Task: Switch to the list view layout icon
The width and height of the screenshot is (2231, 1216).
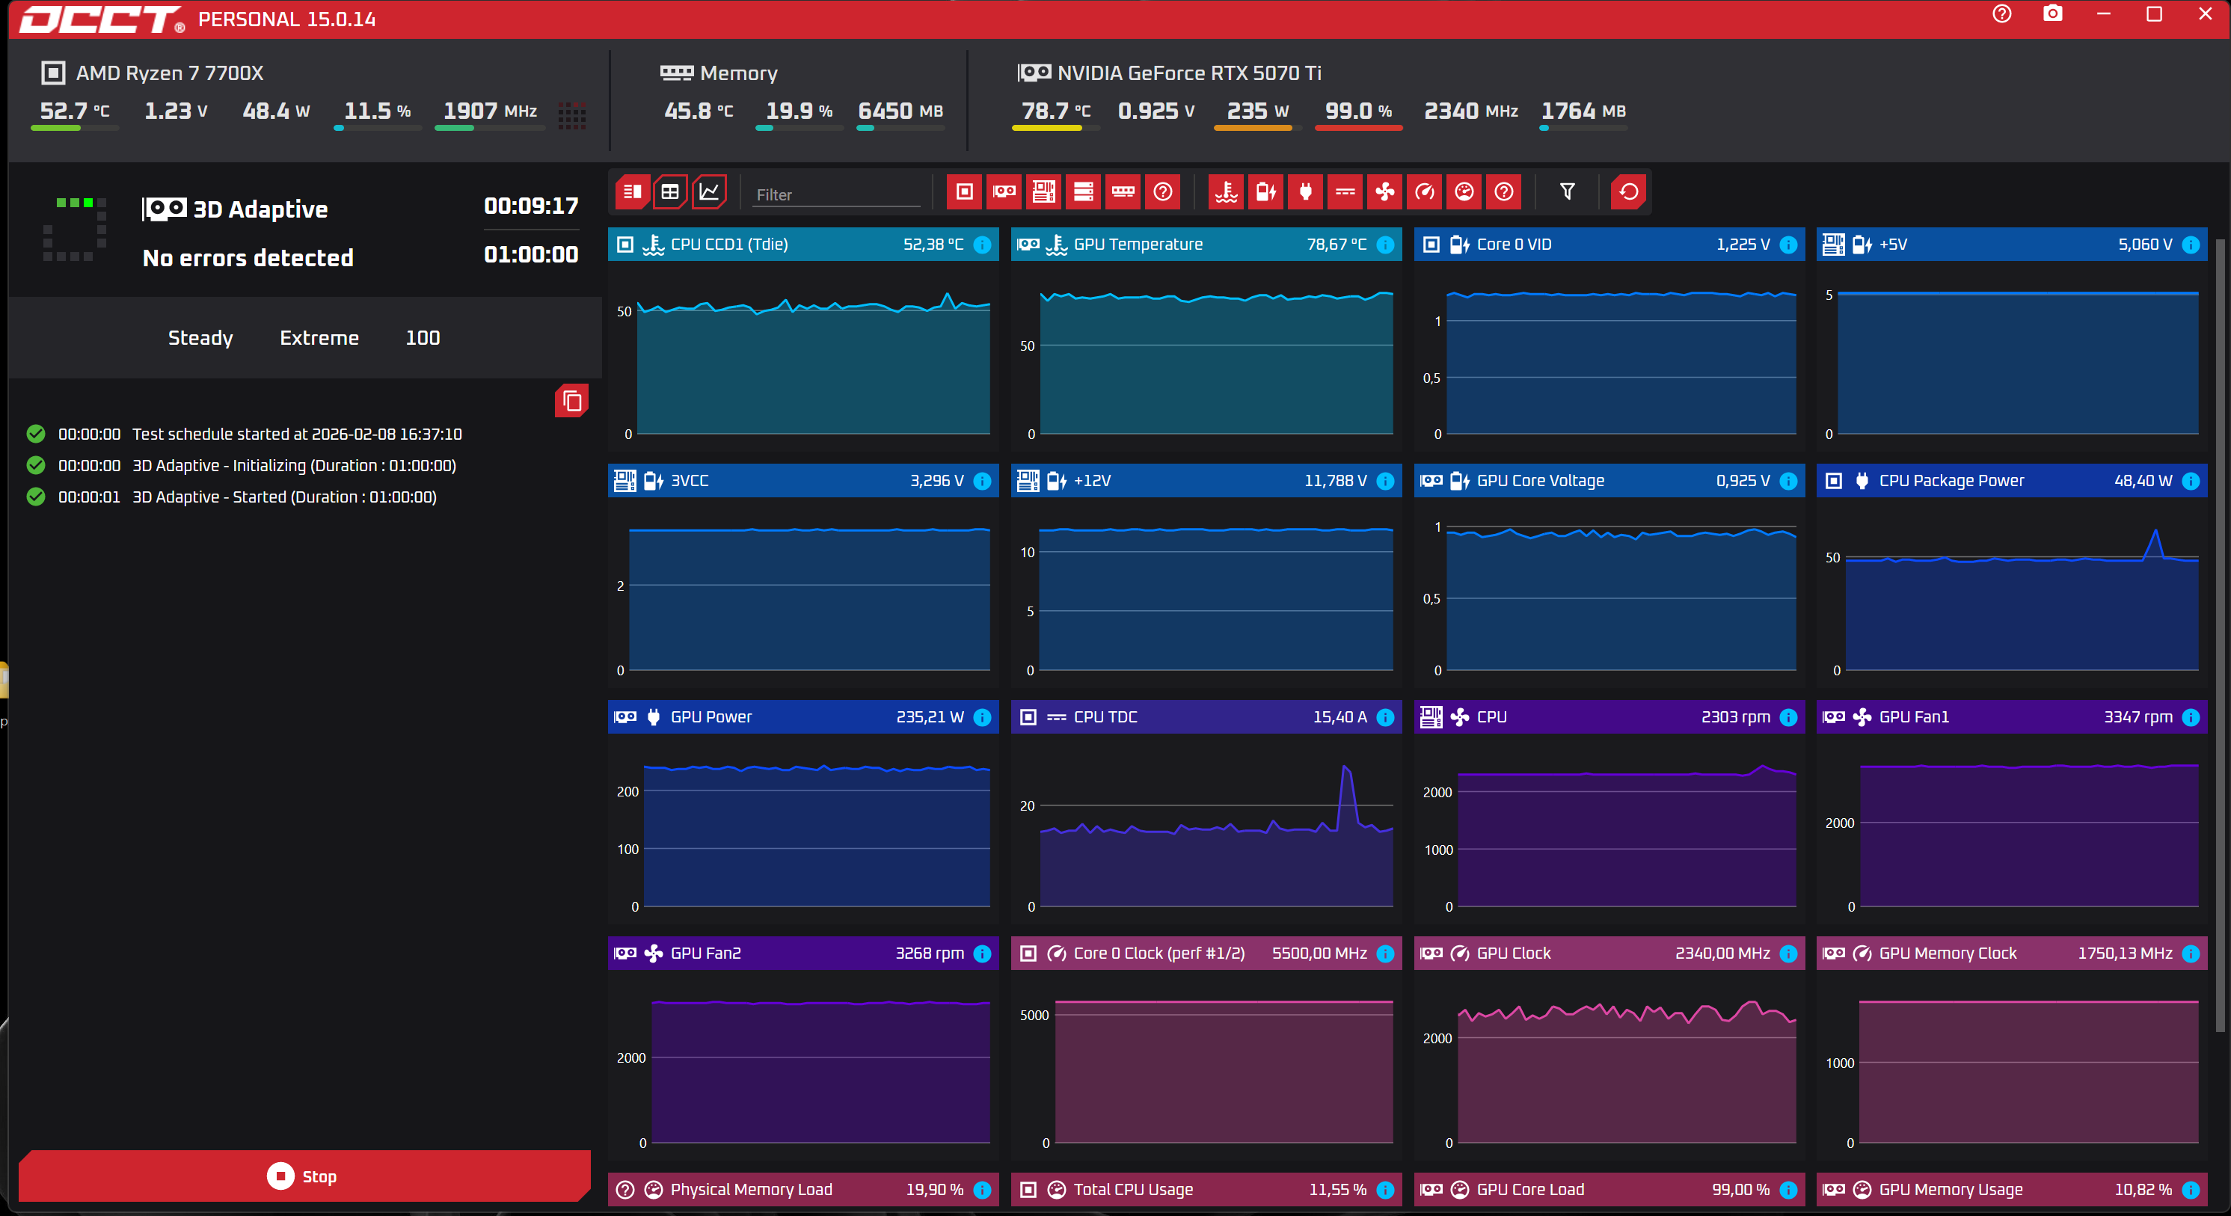Action: point(632,191)
